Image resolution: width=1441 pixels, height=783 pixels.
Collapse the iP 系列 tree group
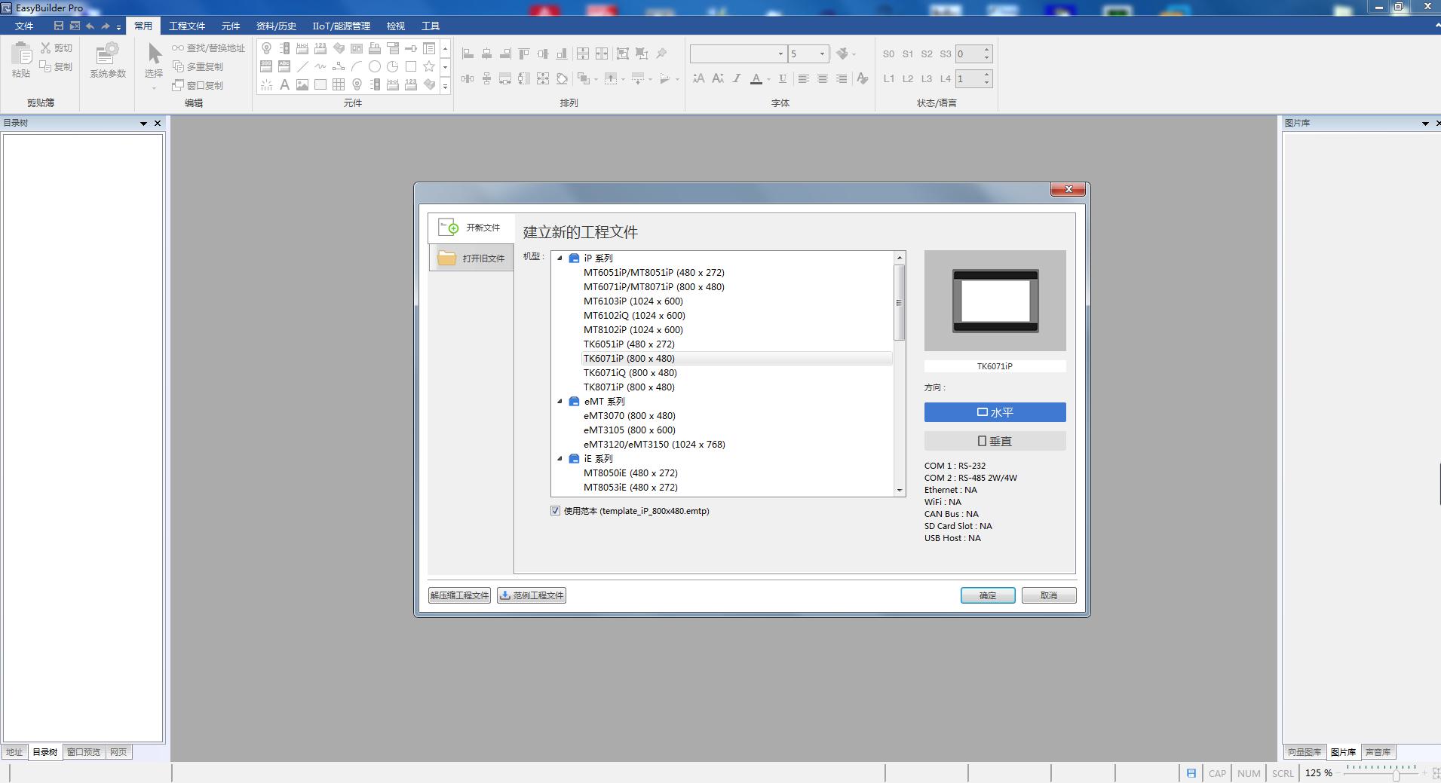pos(560,258)
